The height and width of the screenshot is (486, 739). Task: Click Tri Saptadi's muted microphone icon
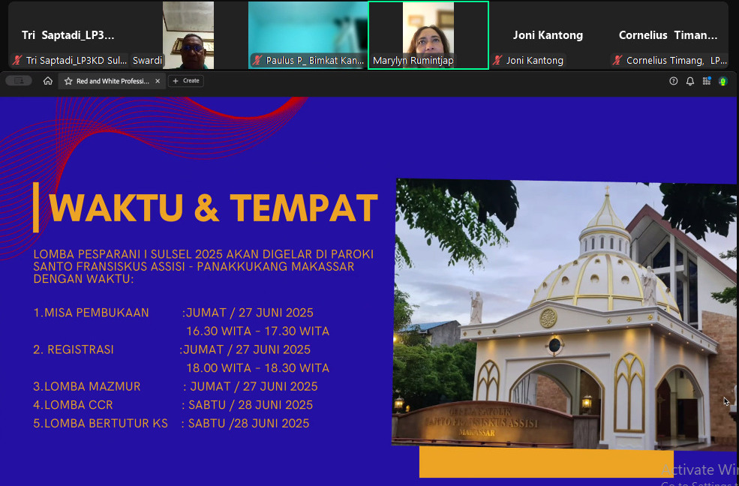click(x=17, y=61)
